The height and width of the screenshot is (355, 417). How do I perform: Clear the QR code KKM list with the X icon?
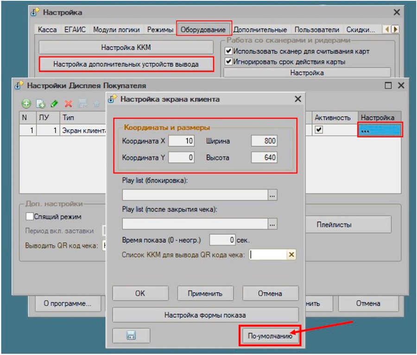pos(291,255)
